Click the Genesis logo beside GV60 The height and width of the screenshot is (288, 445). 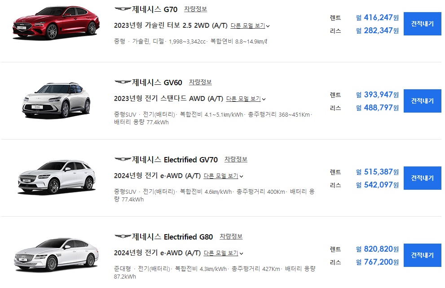(x=123, y=82)
